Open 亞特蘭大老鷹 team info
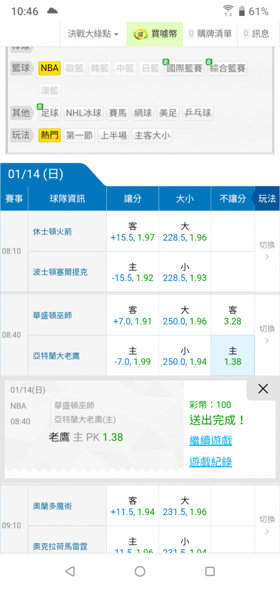This screenshot has height=590, width=280. 56,356
